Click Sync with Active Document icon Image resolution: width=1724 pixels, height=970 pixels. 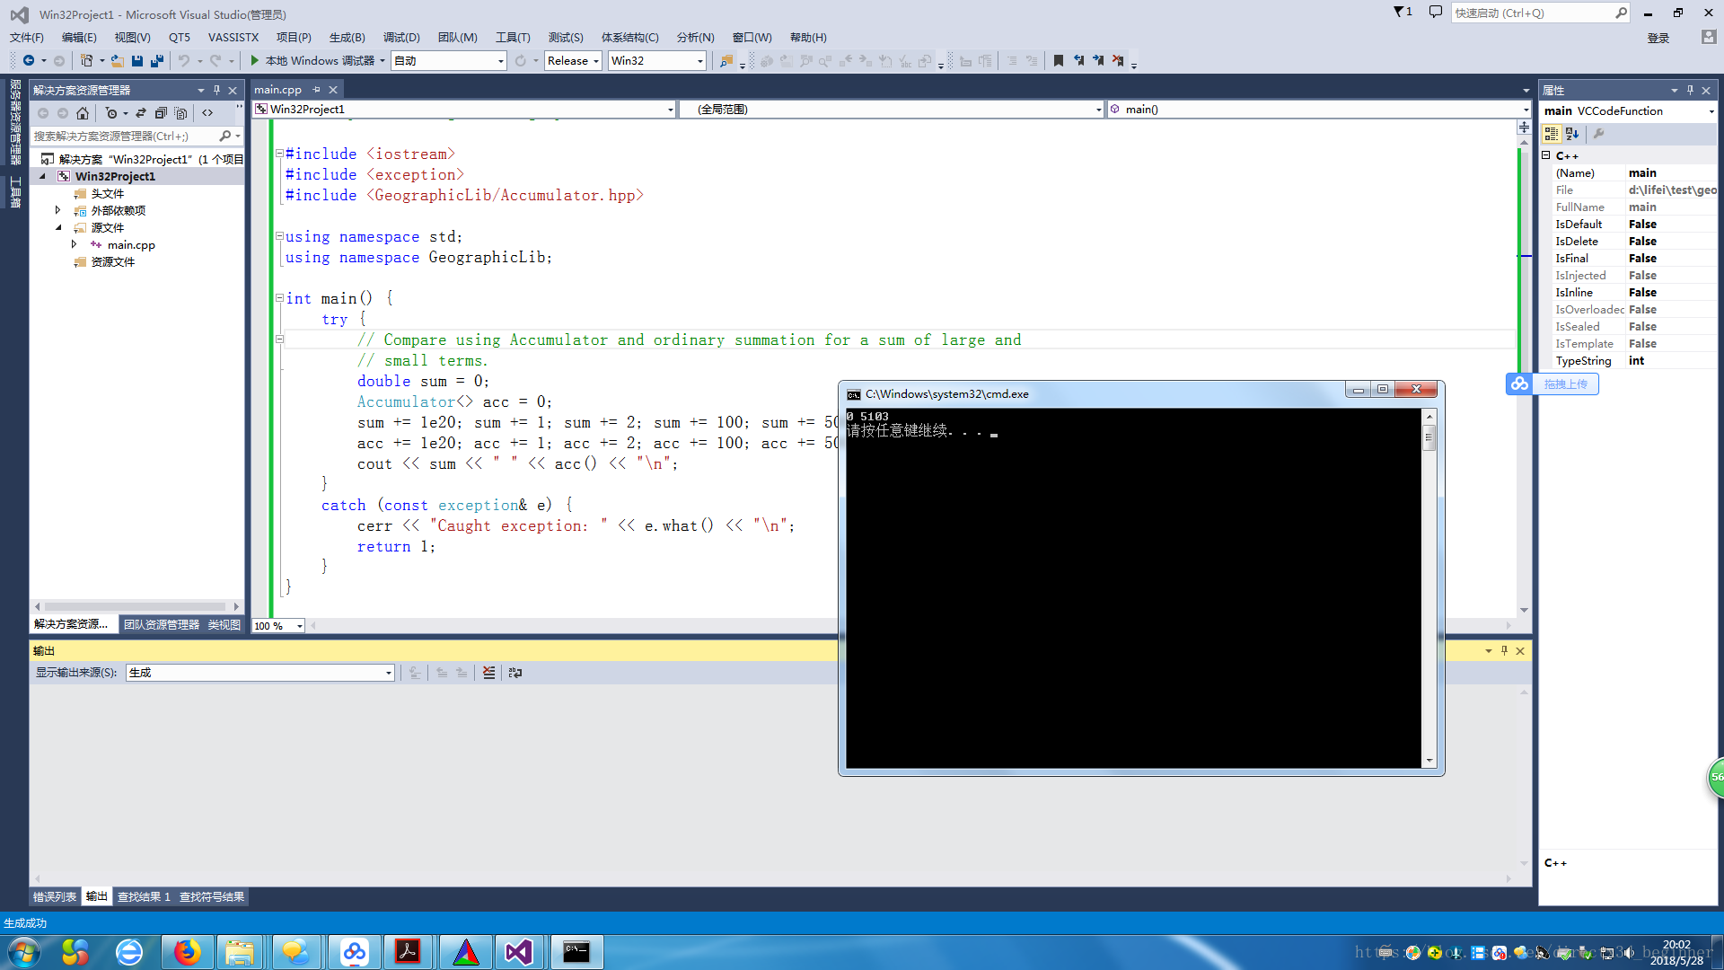click(x=141, y=113)
